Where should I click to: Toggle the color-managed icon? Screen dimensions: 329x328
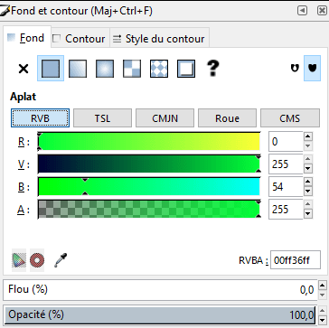coord(19,260)
